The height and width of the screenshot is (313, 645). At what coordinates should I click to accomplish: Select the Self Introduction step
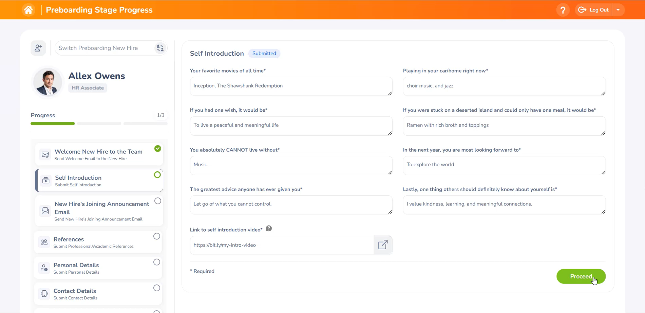99,180
